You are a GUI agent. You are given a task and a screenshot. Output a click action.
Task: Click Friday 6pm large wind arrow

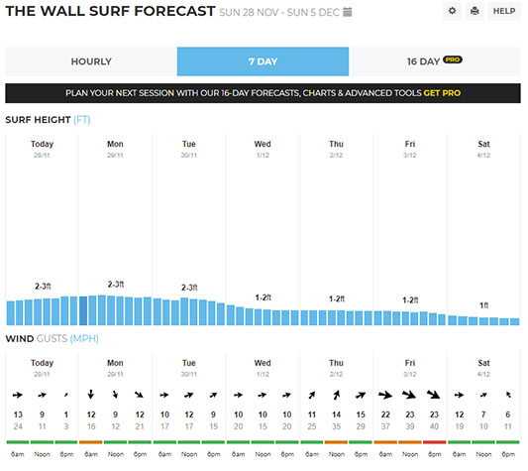click(x=434, y=395)
